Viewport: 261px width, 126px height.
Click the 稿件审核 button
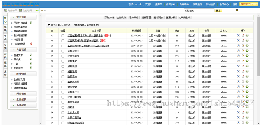[134, 17]
